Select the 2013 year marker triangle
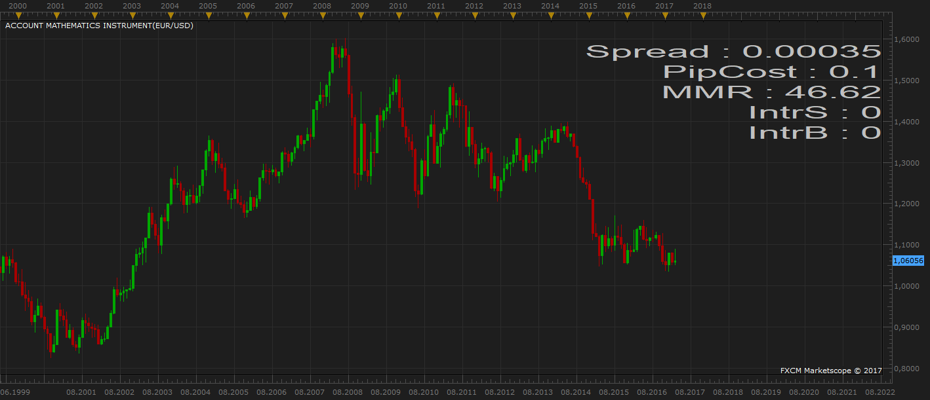The image size is (930, 400). coord(512,16)
